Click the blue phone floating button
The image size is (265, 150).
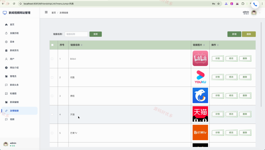coord(255,5)
